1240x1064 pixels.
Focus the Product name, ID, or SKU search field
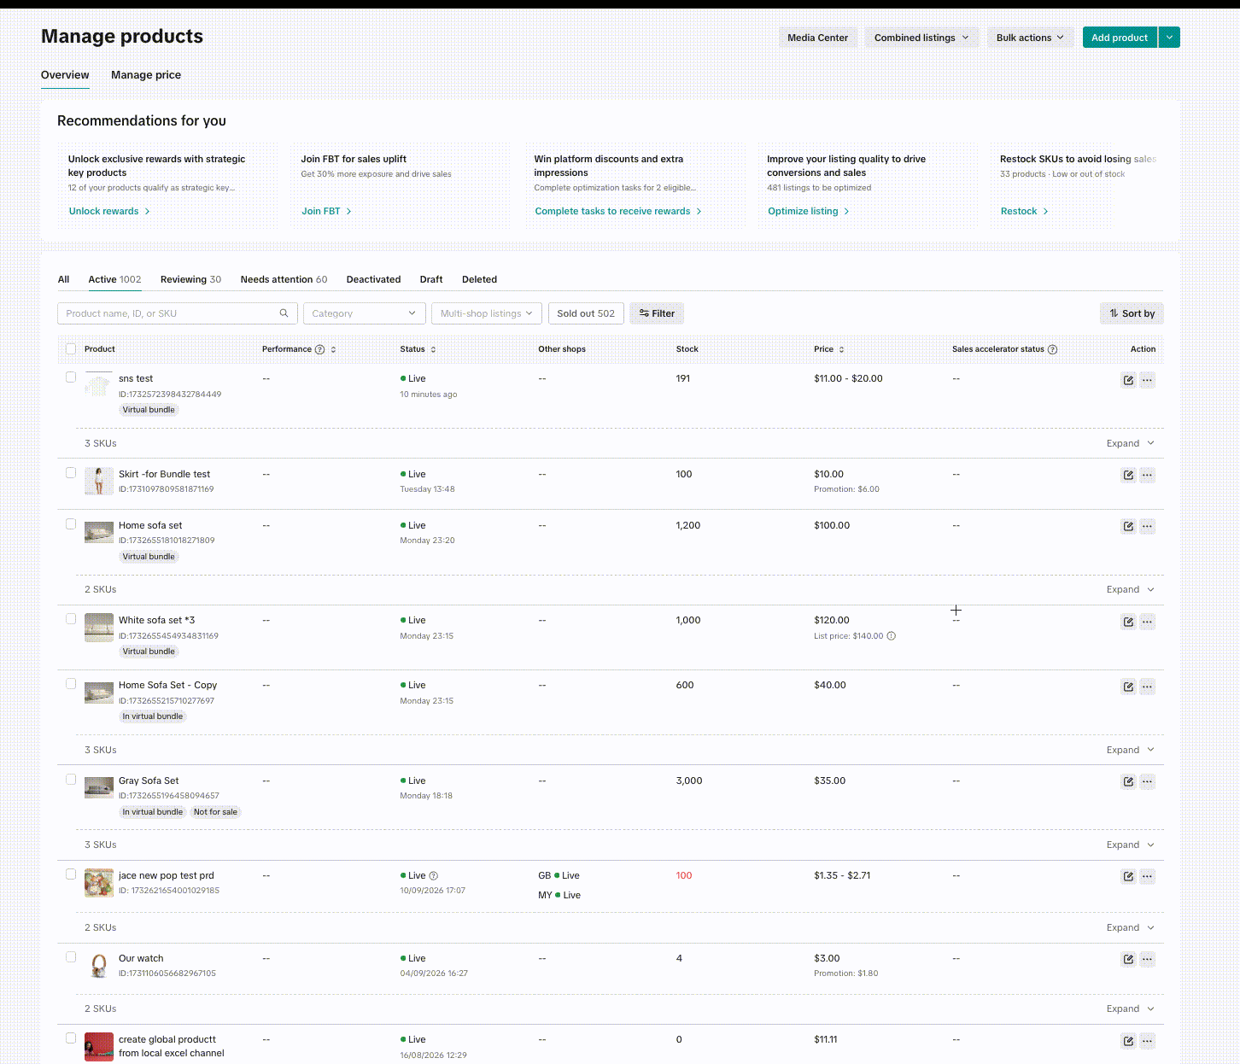[x=178, y=313]
